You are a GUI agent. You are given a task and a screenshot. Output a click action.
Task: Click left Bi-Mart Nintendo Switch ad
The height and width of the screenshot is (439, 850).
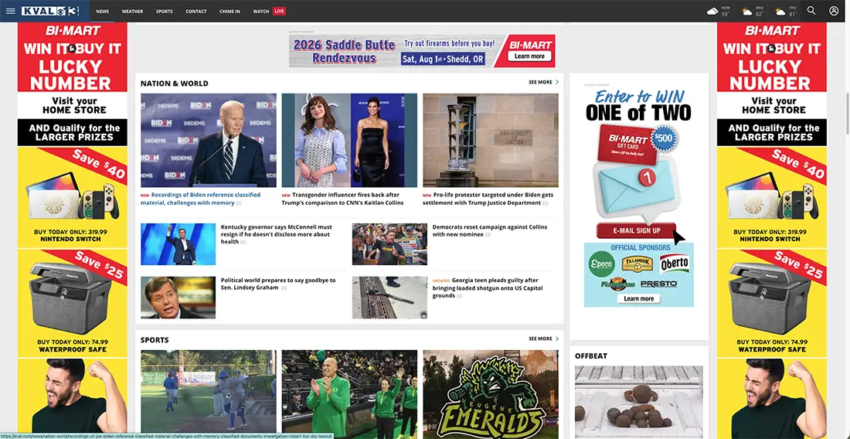point(72,198)
